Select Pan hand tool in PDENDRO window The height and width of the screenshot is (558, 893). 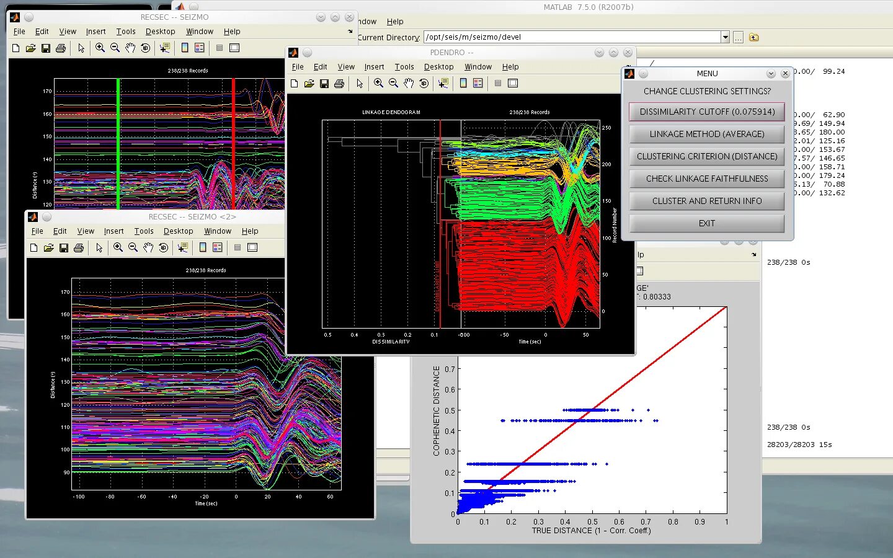click(x=409, y=83)
